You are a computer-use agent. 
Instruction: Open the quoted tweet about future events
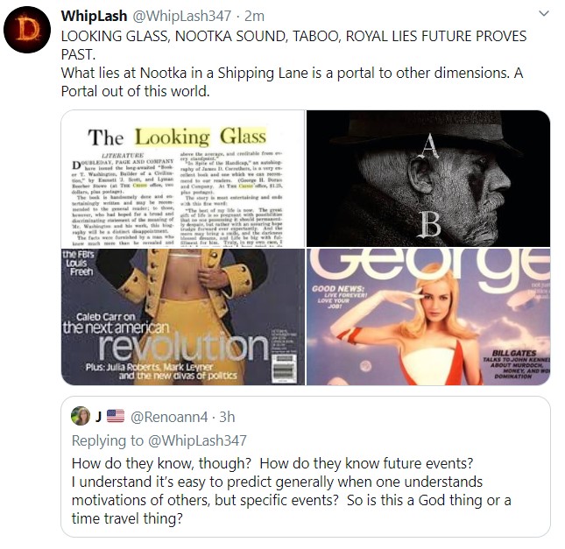(306, 467)
